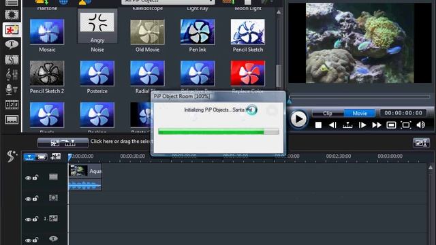436x245 pixels.
Task: Lock the title track
Action: [x=35, y=240]
